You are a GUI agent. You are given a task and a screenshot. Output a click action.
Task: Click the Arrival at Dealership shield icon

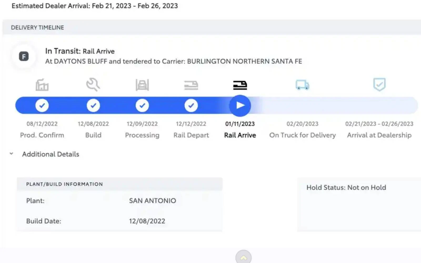point(379,85)
